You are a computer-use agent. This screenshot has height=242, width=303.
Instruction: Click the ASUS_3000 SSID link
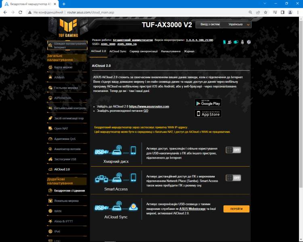click(x=108, y=44)
